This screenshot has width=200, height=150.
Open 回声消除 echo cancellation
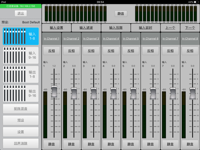[21, 143]
